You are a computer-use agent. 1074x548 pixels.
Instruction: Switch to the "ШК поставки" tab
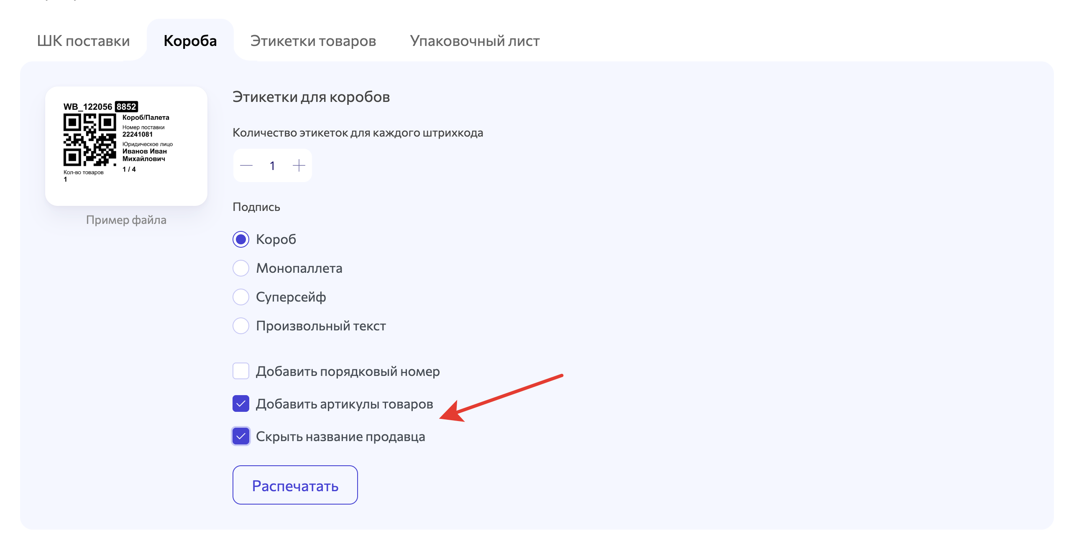click(84, 41)
